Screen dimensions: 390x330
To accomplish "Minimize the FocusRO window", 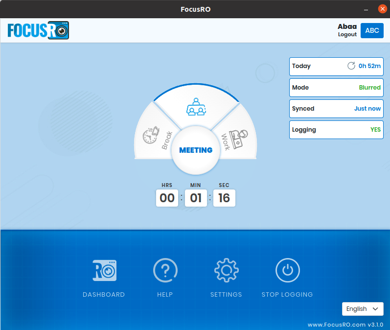I will (366, 9).
